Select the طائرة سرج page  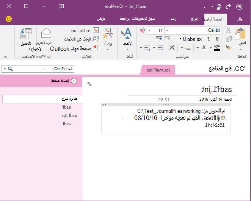tap(42, 99)
